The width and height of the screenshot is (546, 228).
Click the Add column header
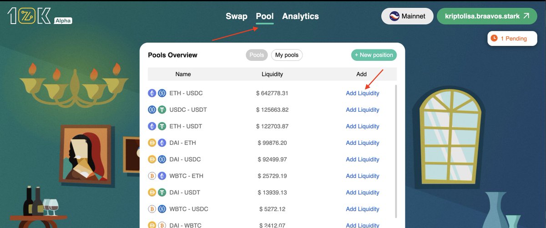361,74
